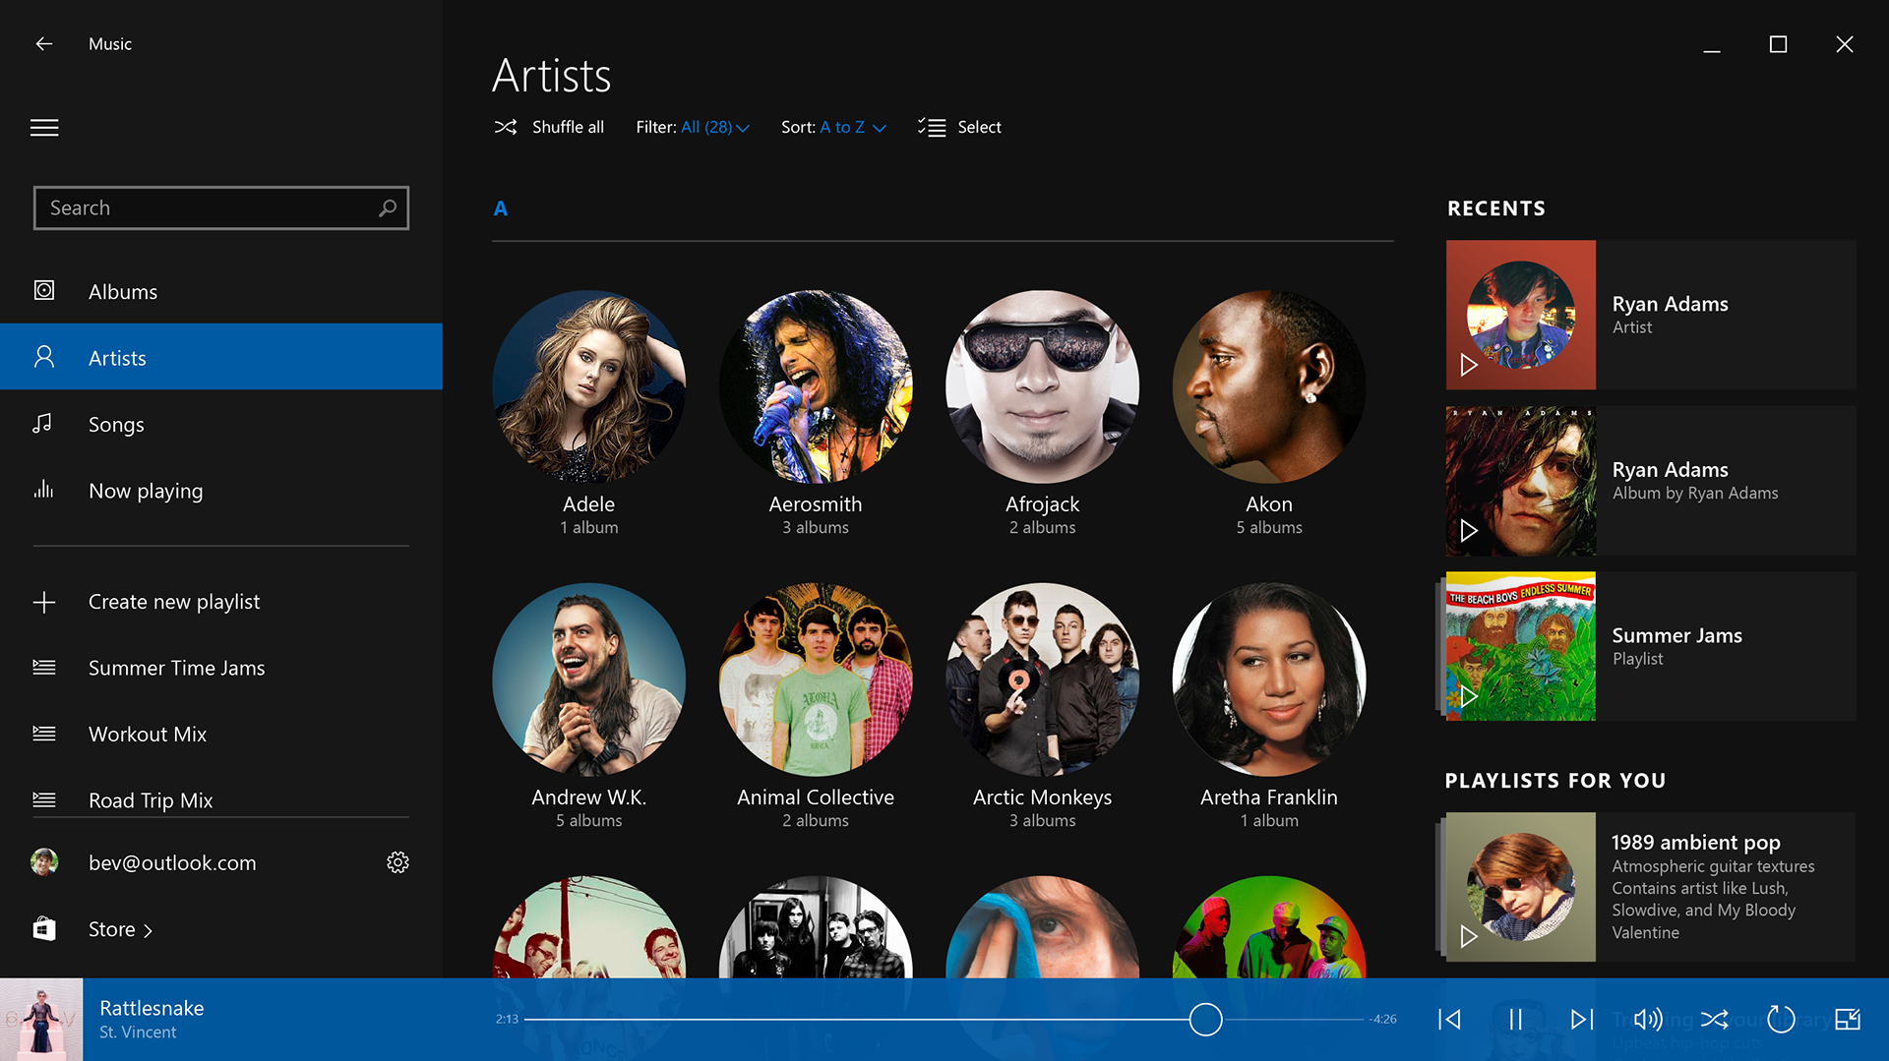This screenshot has height=1061, width=1889.
Task: Click Album by Ryan Adams subtitle
Action: [x=1695, y=493]
